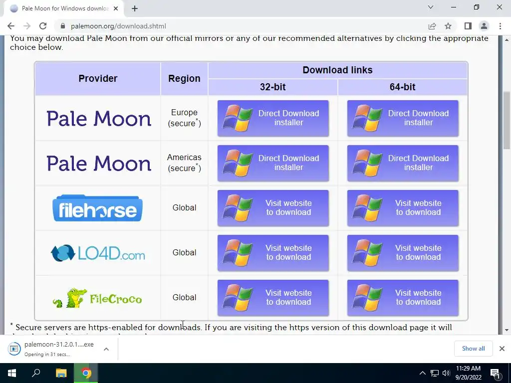This screenshot has width=511, height=383.
Task: Click the LO4D.com provider logo
Action: (x=98, y=253)
